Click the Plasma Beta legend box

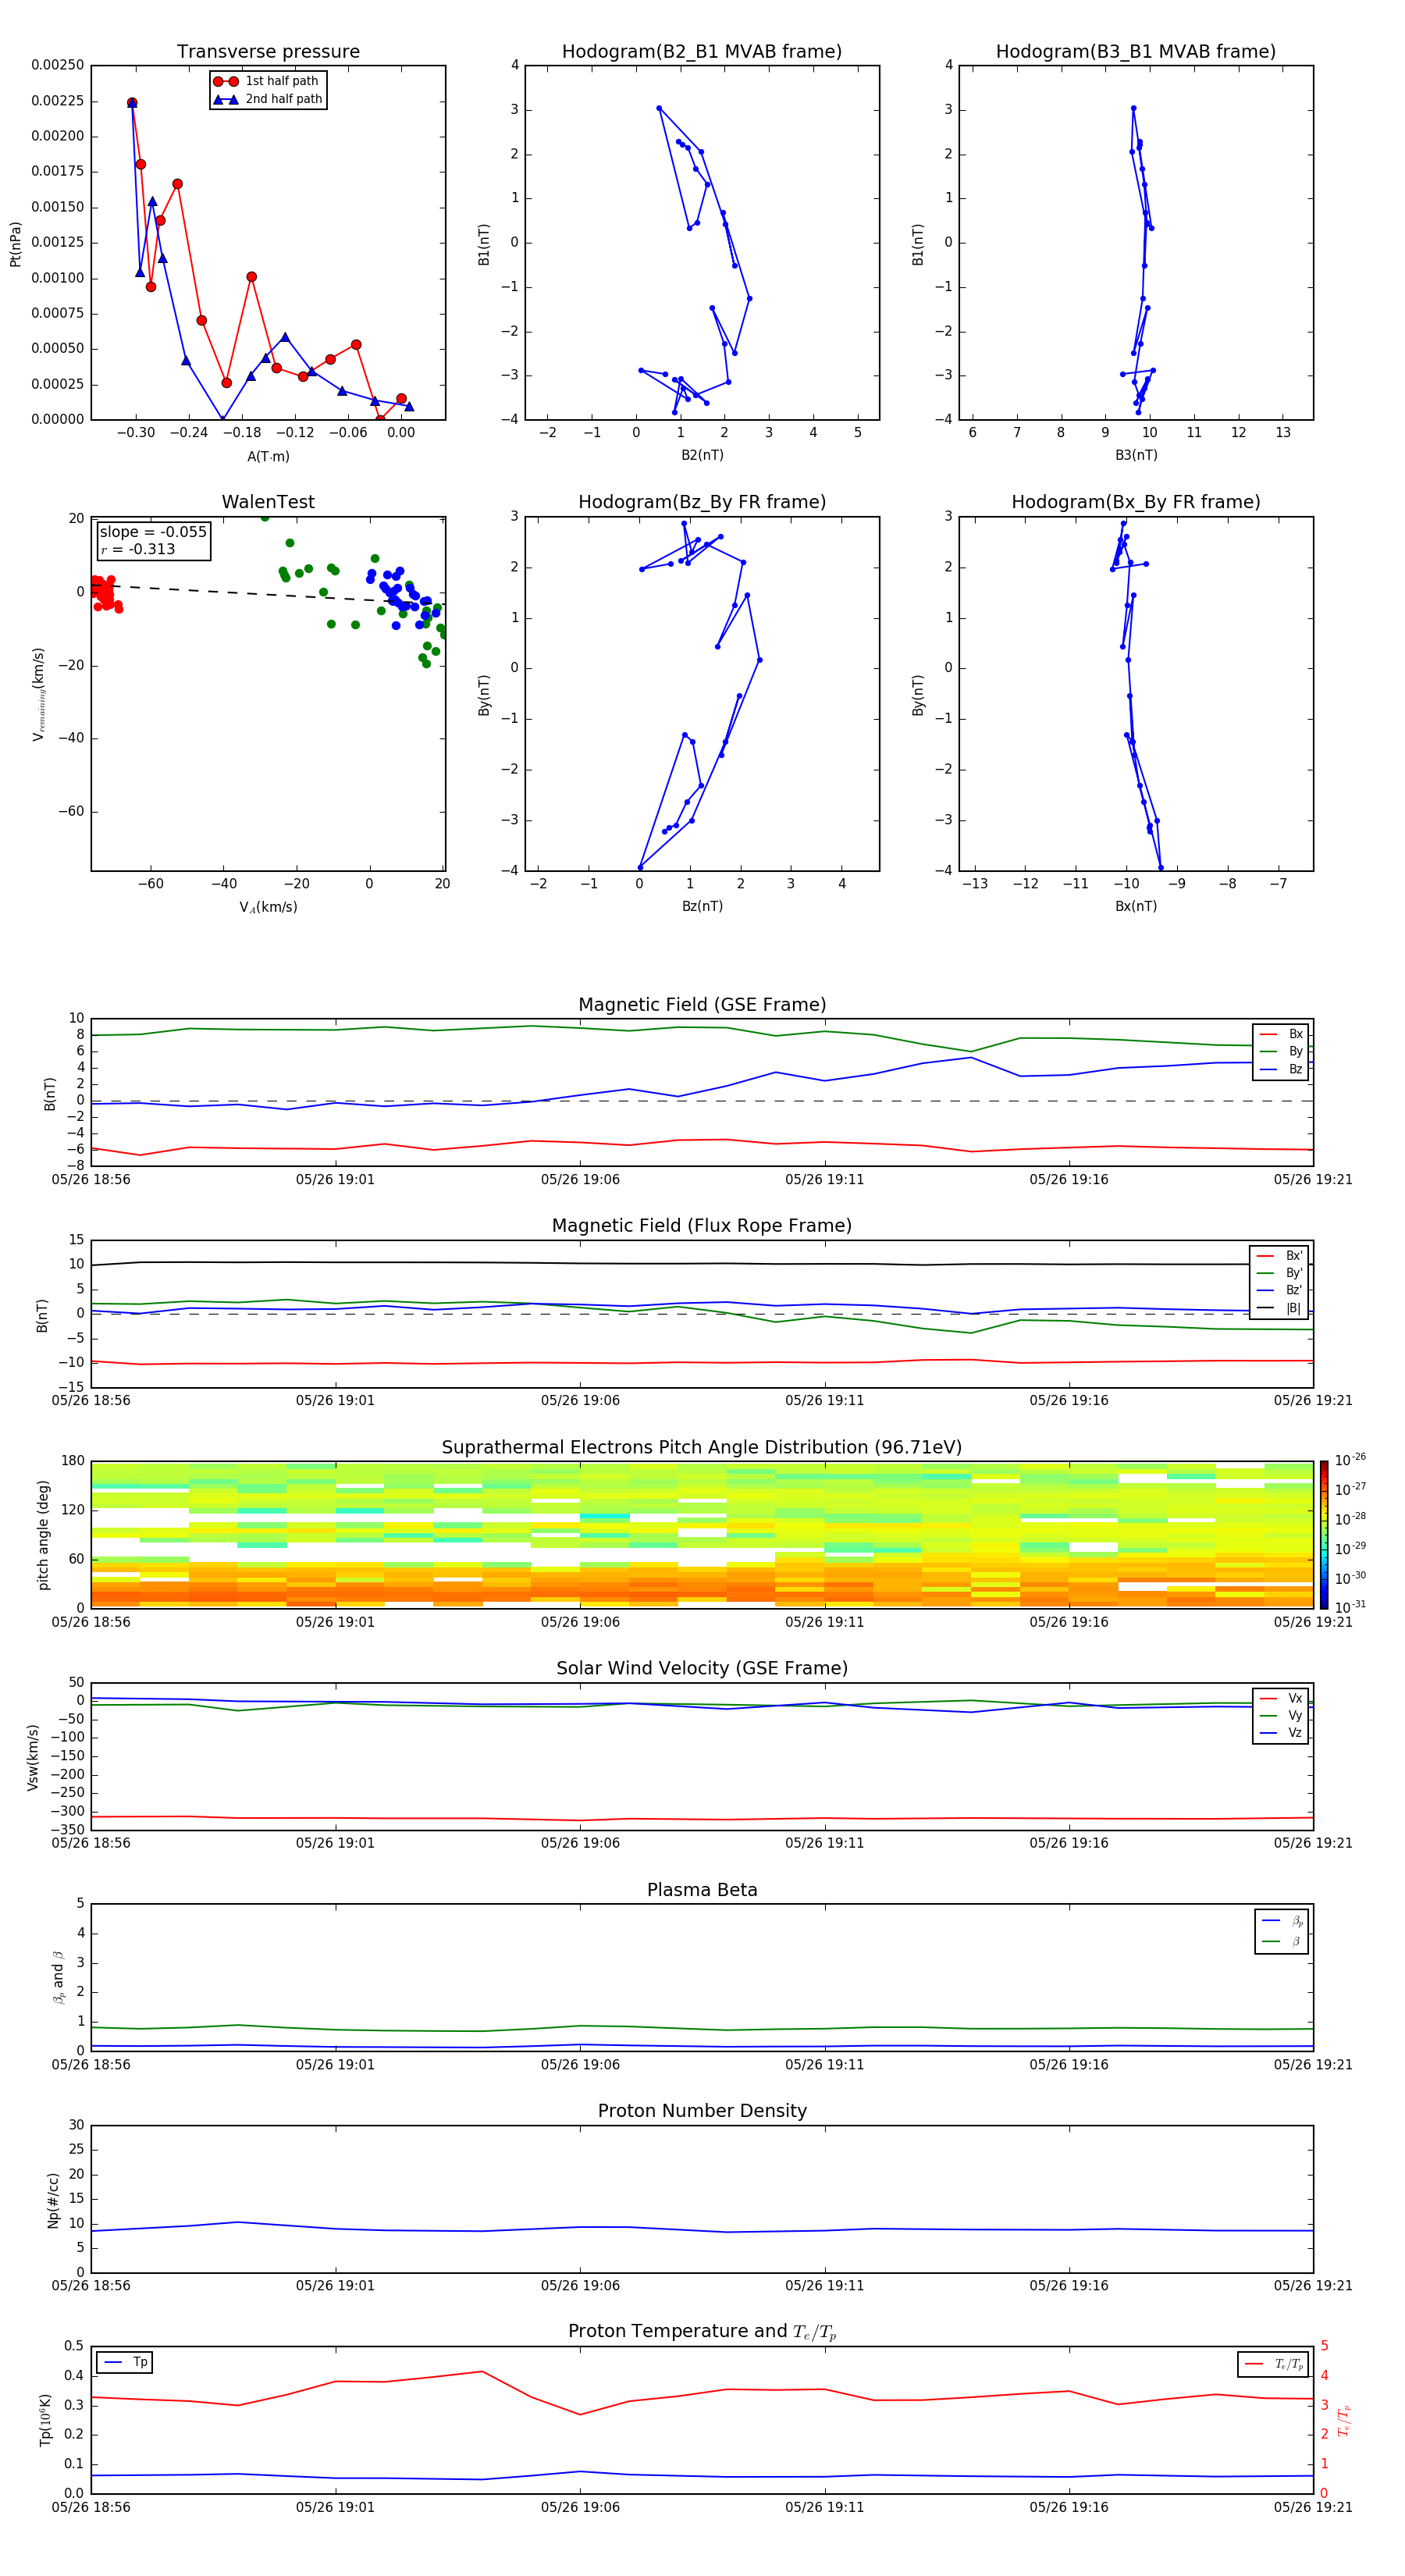(1281, 1932)
